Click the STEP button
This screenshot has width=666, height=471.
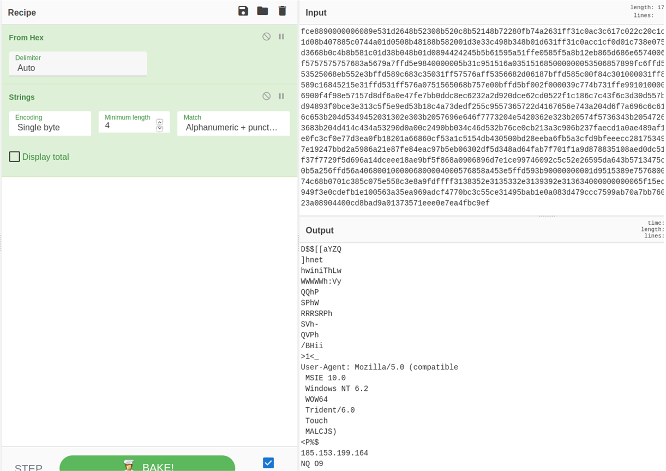(28, 467)
